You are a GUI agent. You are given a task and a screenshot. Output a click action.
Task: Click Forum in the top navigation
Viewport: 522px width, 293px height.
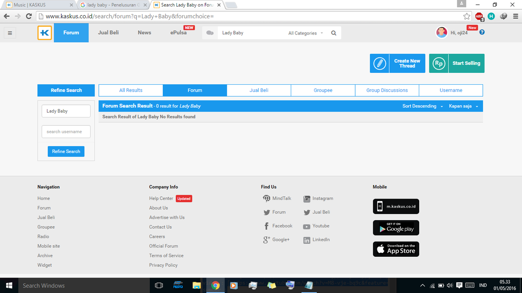(x=71, y=33)
